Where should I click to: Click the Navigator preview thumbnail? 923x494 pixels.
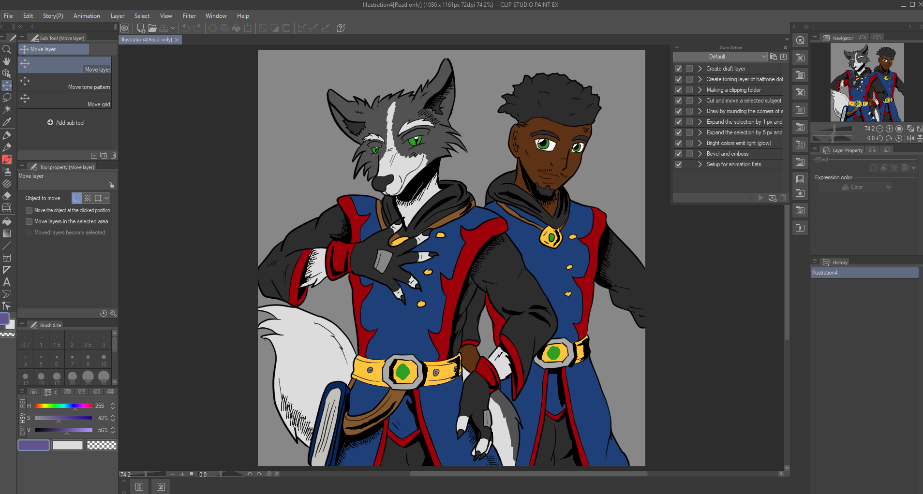[x=867, y=82]
